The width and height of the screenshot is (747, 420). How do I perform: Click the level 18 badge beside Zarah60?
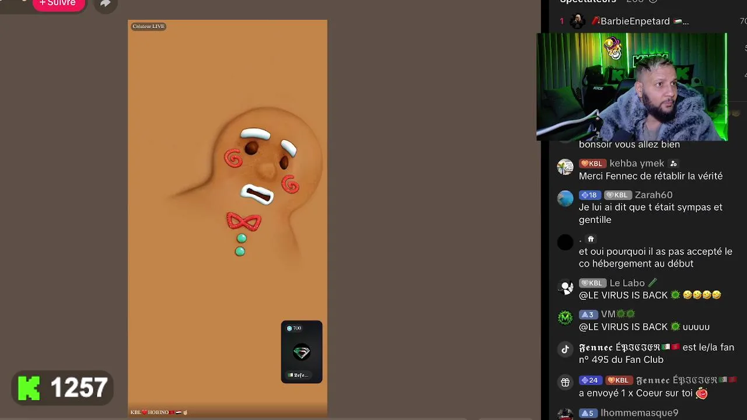(589, 195)
